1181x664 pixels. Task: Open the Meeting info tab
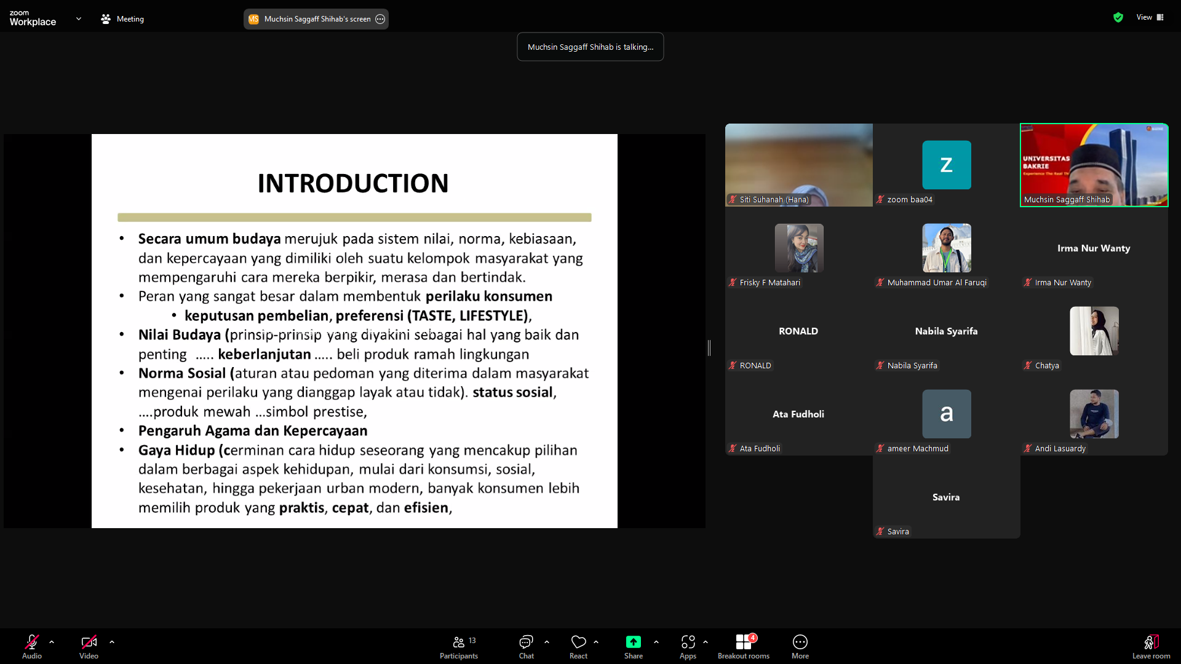click(122, 19)
